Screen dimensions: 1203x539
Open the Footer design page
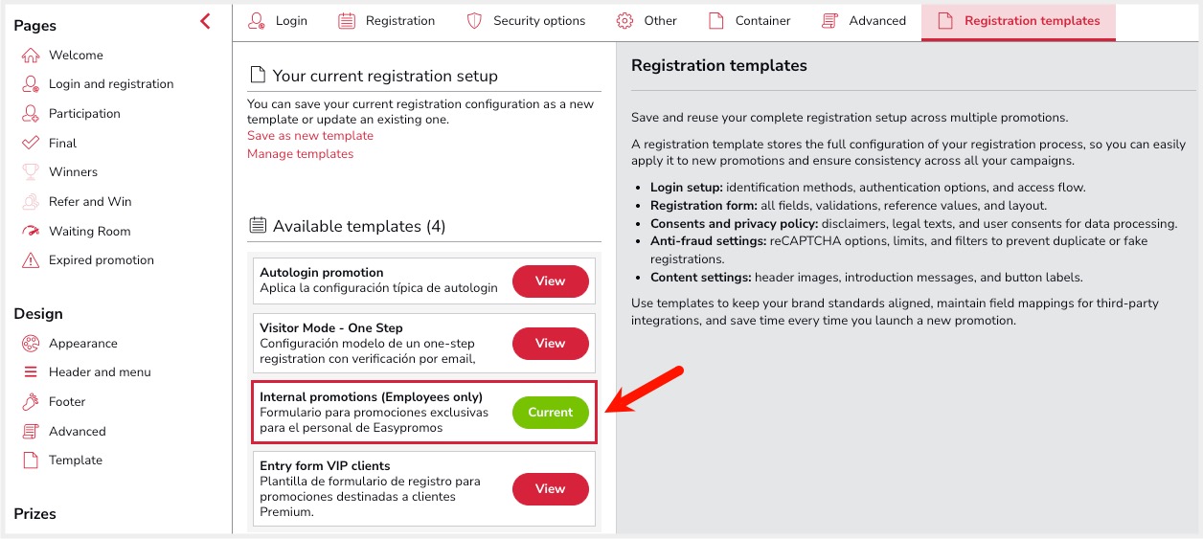[67, 402]
